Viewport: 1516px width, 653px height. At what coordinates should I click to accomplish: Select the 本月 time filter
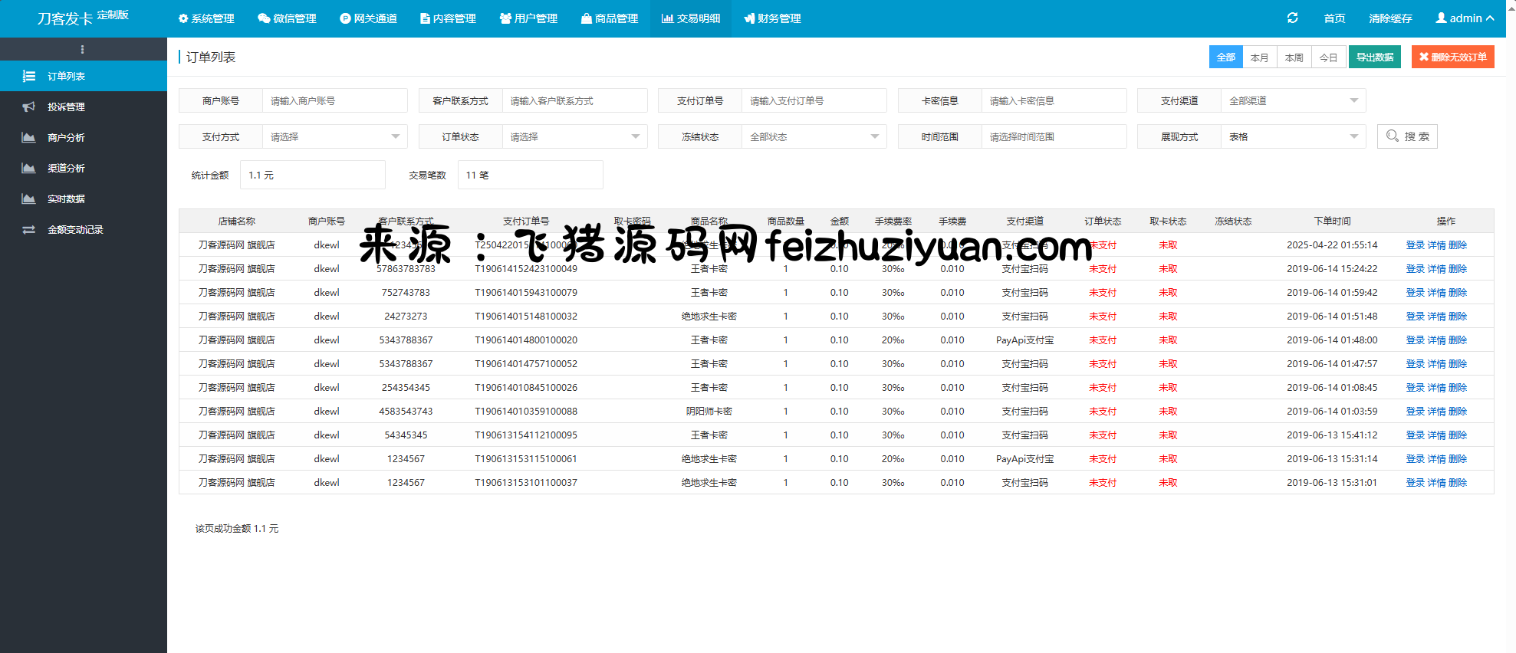[x=1259, y=57]
